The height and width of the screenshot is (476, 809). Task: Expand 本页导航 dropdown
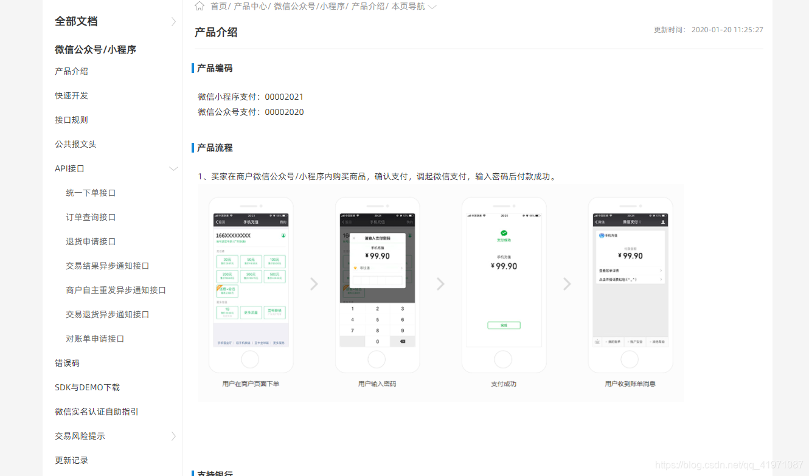(x=414, y=6)
